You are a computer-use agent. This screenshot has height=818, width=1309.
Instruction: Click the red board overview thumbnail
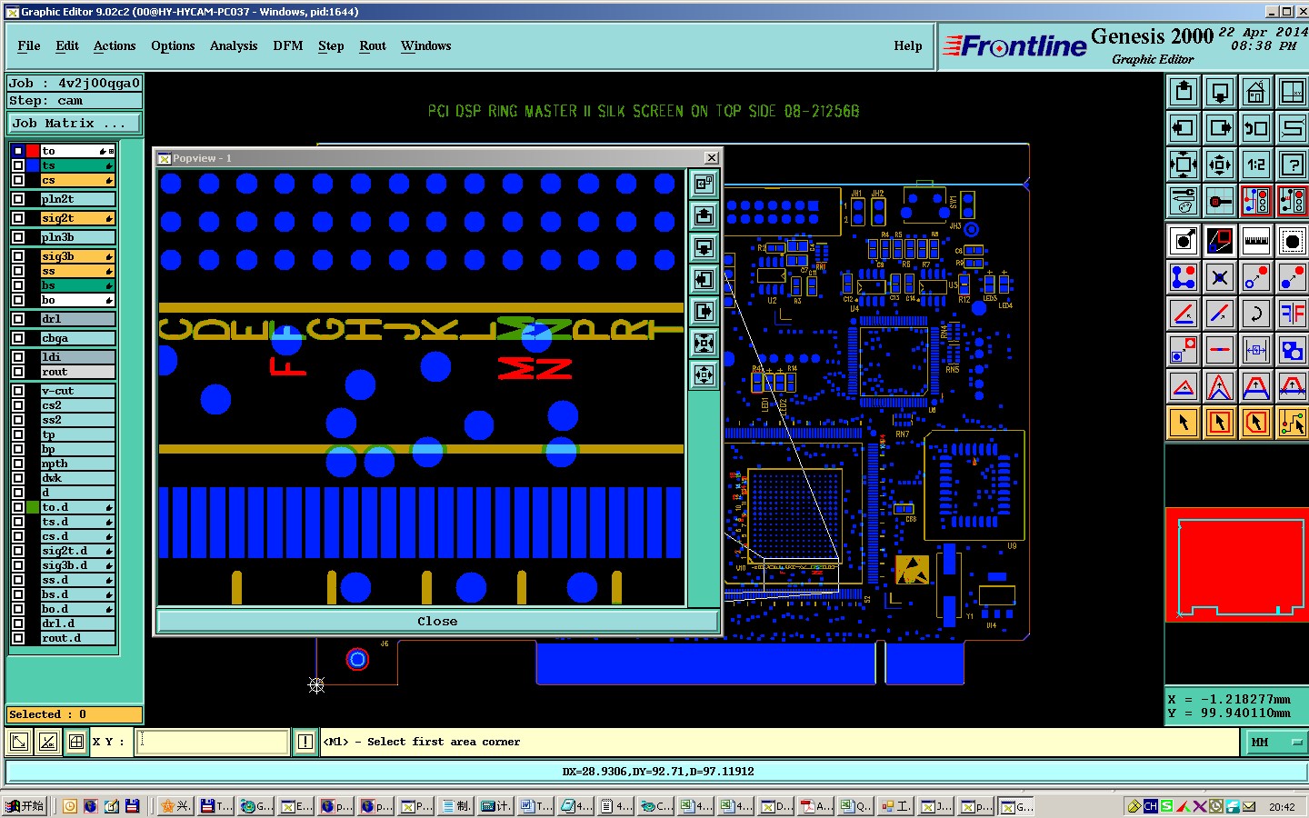[x=1237, y=564]
